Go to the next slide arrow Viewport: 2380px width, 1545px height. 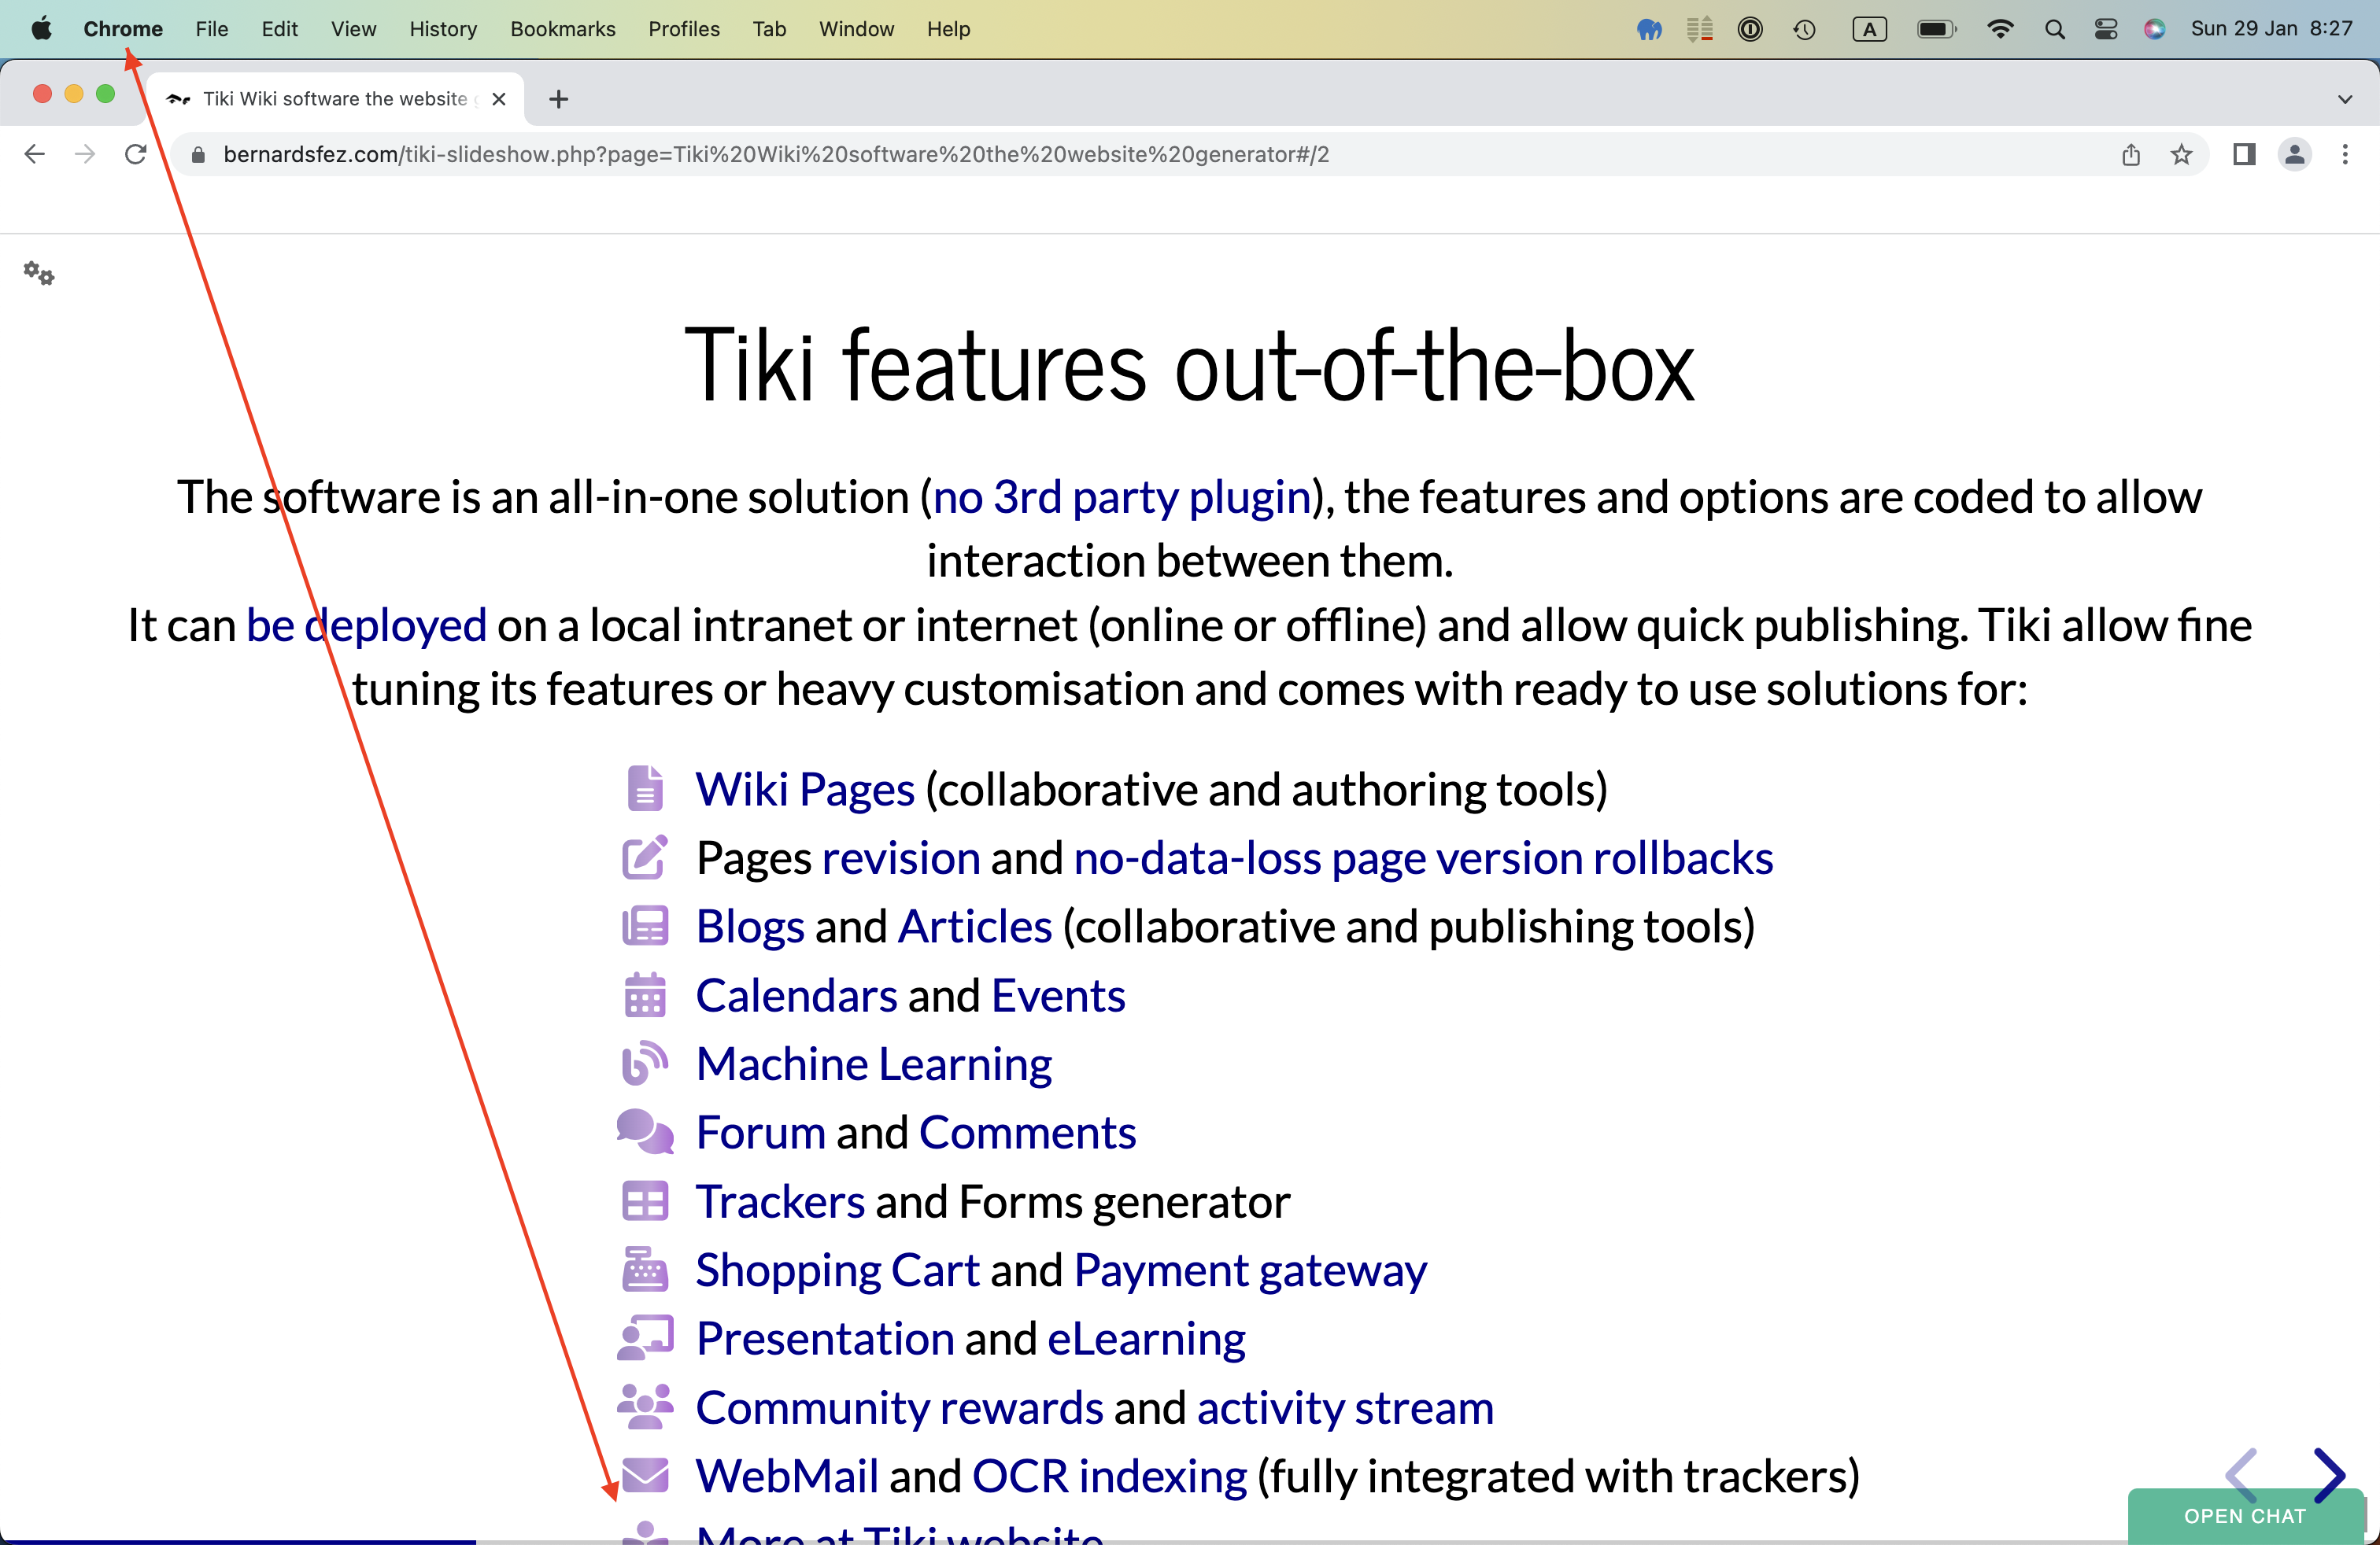(x=2330, y=1474)
